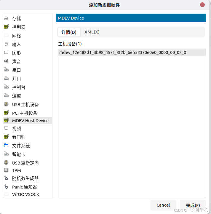Select USB 主机设备 entry
This screenshot has width=211, height=214.
[x=28, y=104]
